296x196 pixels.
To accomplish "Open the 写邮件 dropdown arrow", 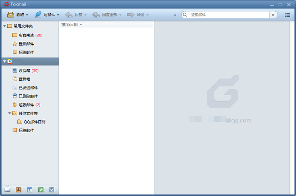I will [58, 15].
